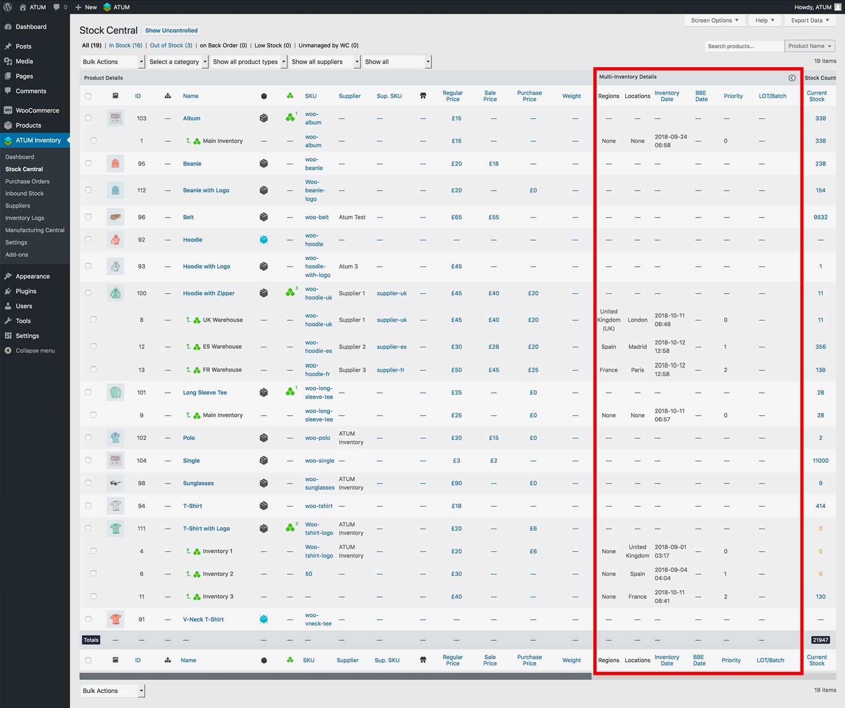The width and height of the screenshot is (845, 708).
Task: Toggle the select-all checkbox in header
Action: tap(88, 96)
